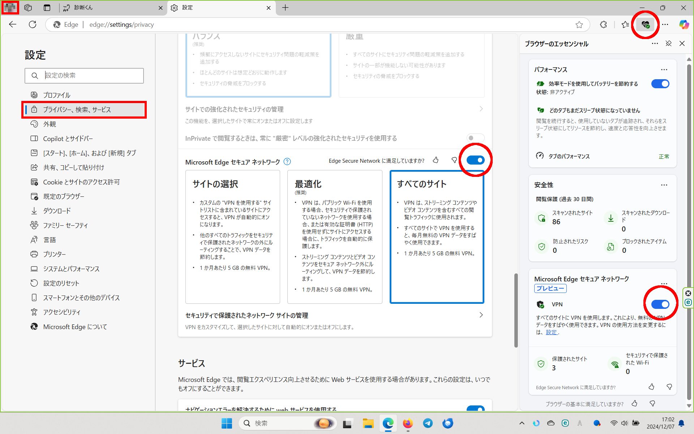Open the Wi-Fi network tray icon
The image size is (694, 434).
coord(614,423)
